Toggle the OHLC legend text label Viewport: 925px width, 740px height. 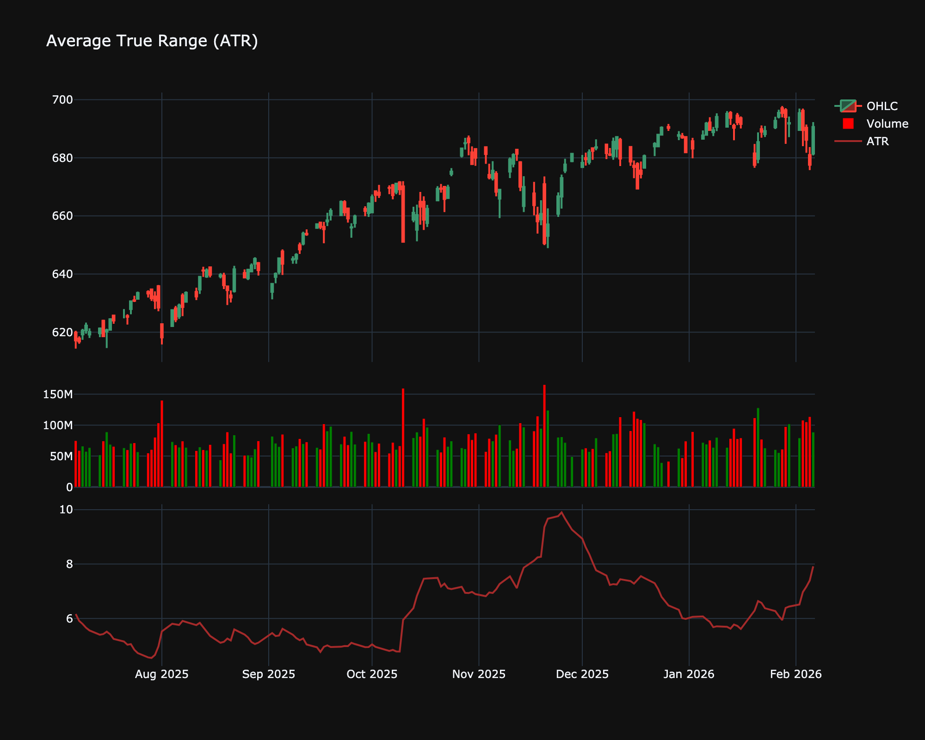click(882, 106)
